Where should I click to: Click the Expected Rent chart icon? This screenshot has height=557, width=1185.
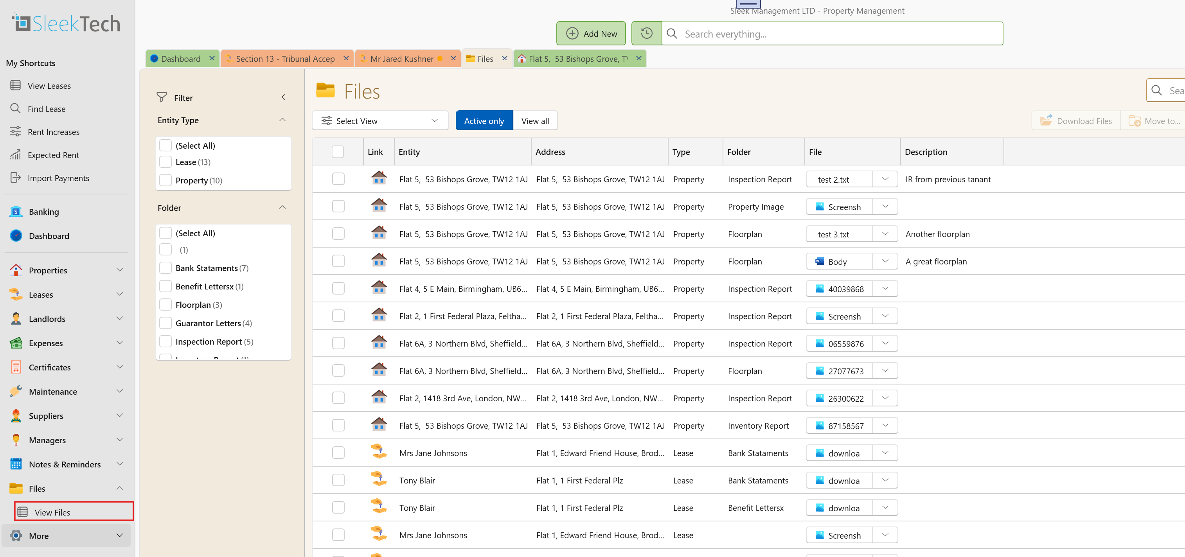coord(15,155)
